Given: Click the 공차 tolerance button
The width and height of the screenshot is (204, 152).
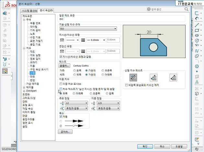Looking at the screenshot, I should (x=65, y=132).
